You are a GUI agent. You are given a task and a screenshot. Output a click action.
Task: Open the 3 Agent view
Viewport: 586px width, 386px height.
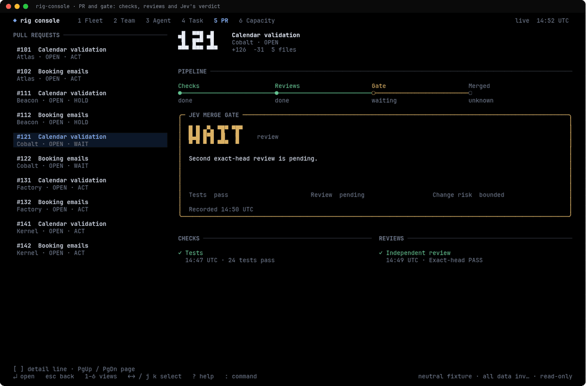(158, 21)
